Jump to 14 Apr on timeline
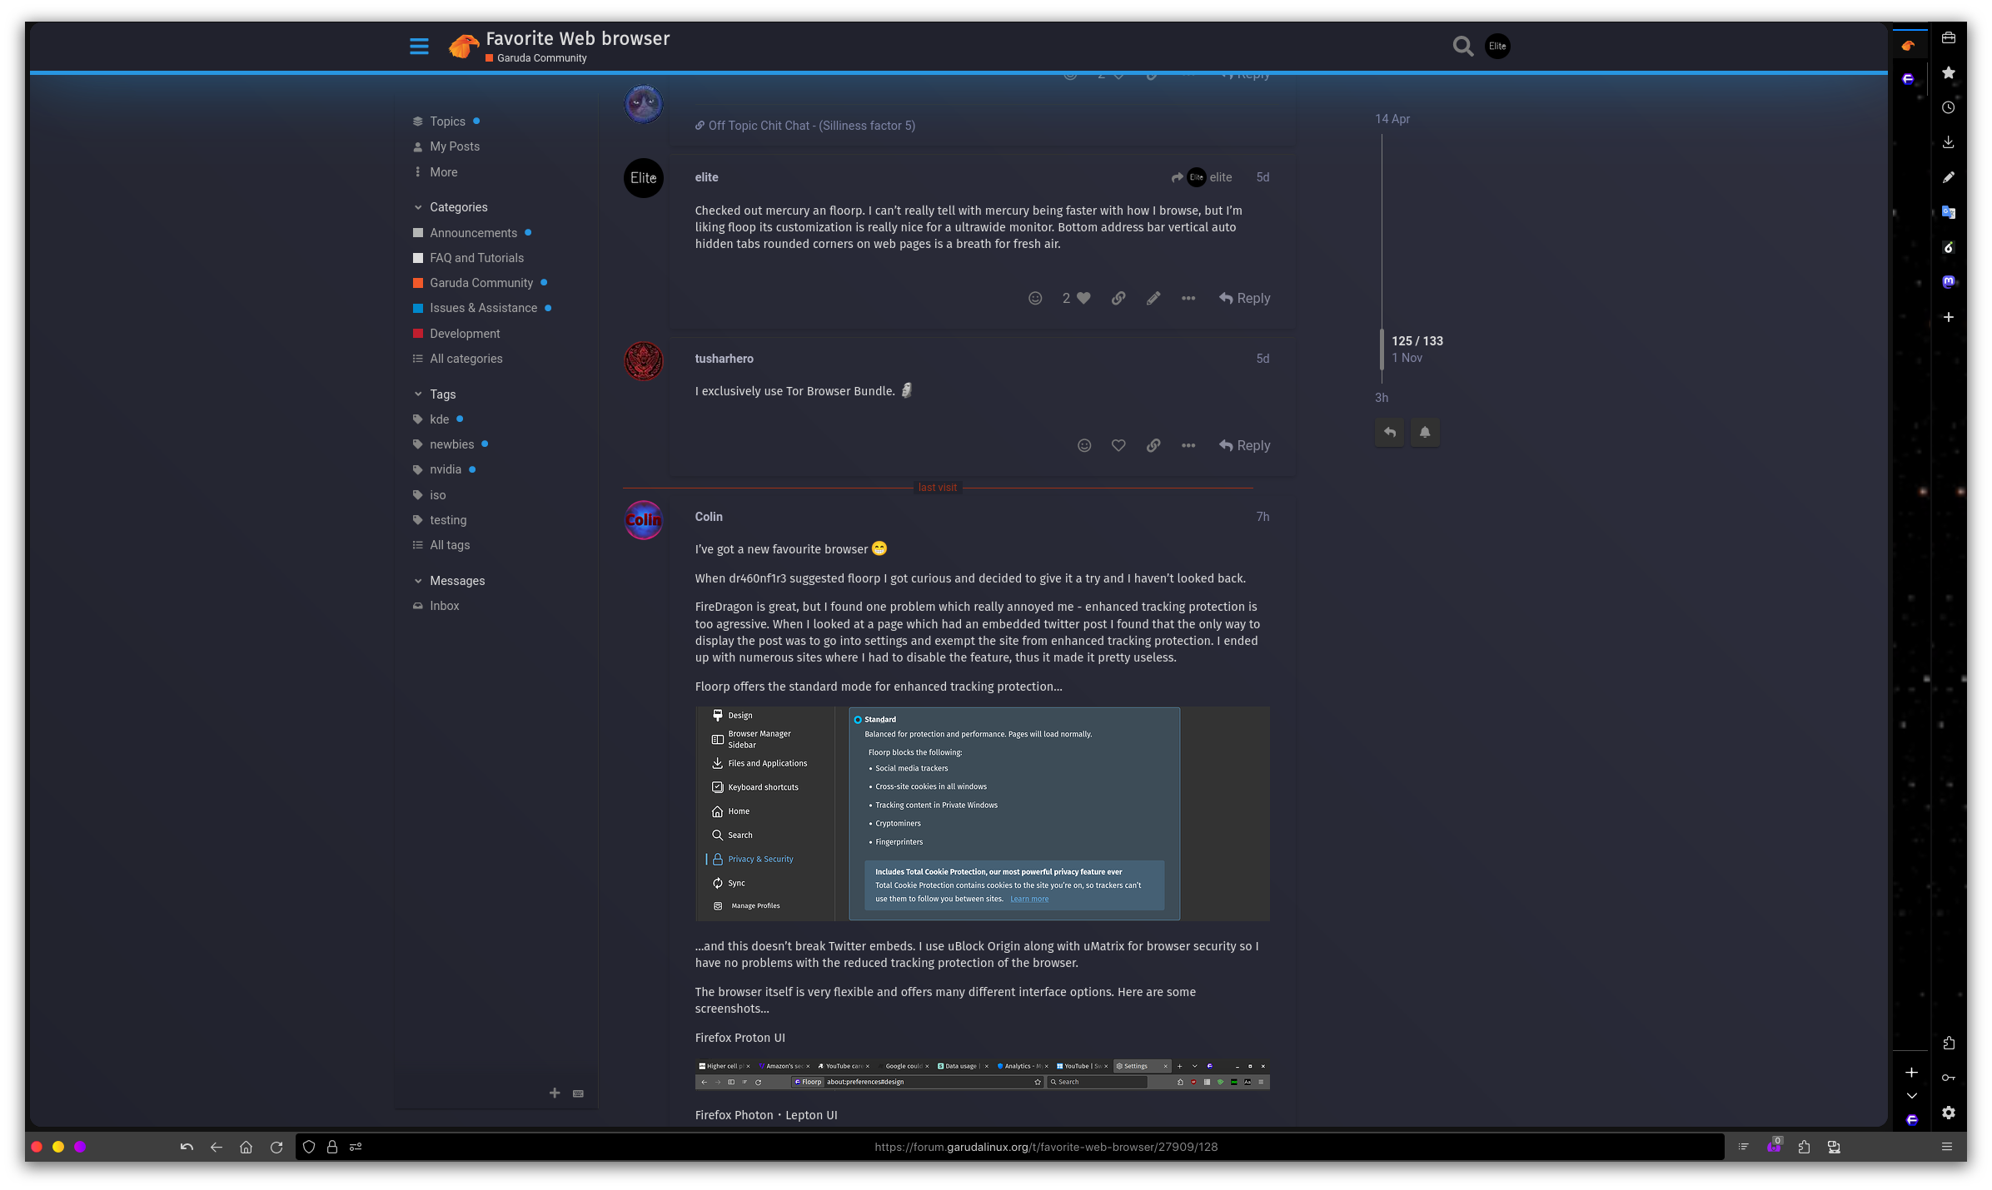 1392,119
